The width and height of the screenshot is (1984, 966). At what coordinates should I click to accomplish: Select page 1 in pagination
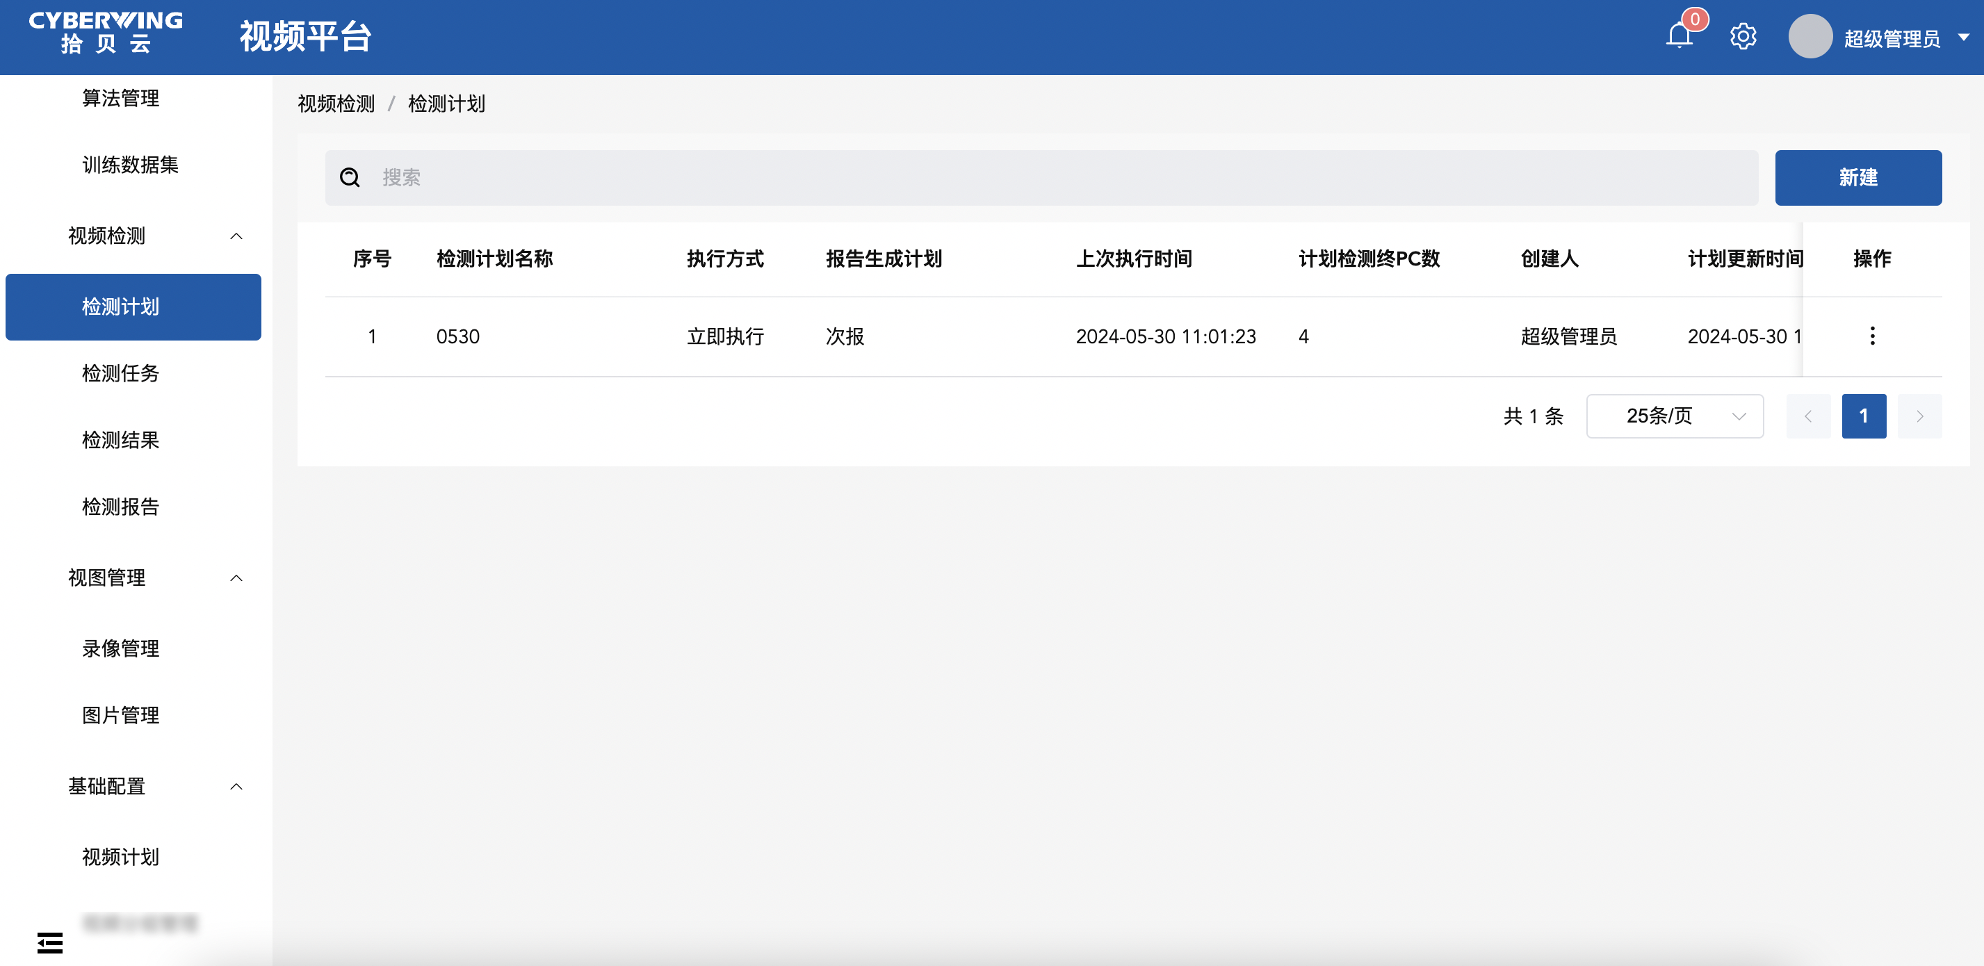[x=1863, y=416]
